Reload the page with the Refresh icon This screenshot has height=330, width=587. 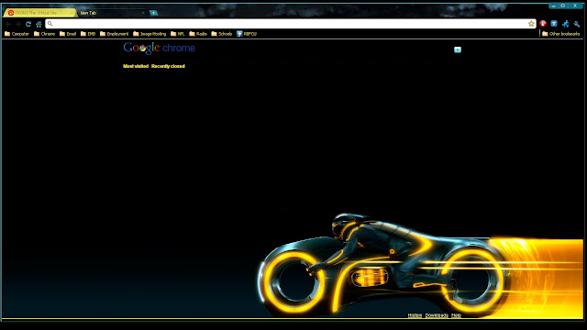28,24
